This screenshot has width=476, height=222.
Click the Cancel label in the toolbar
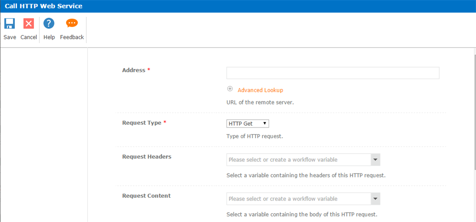28,37
